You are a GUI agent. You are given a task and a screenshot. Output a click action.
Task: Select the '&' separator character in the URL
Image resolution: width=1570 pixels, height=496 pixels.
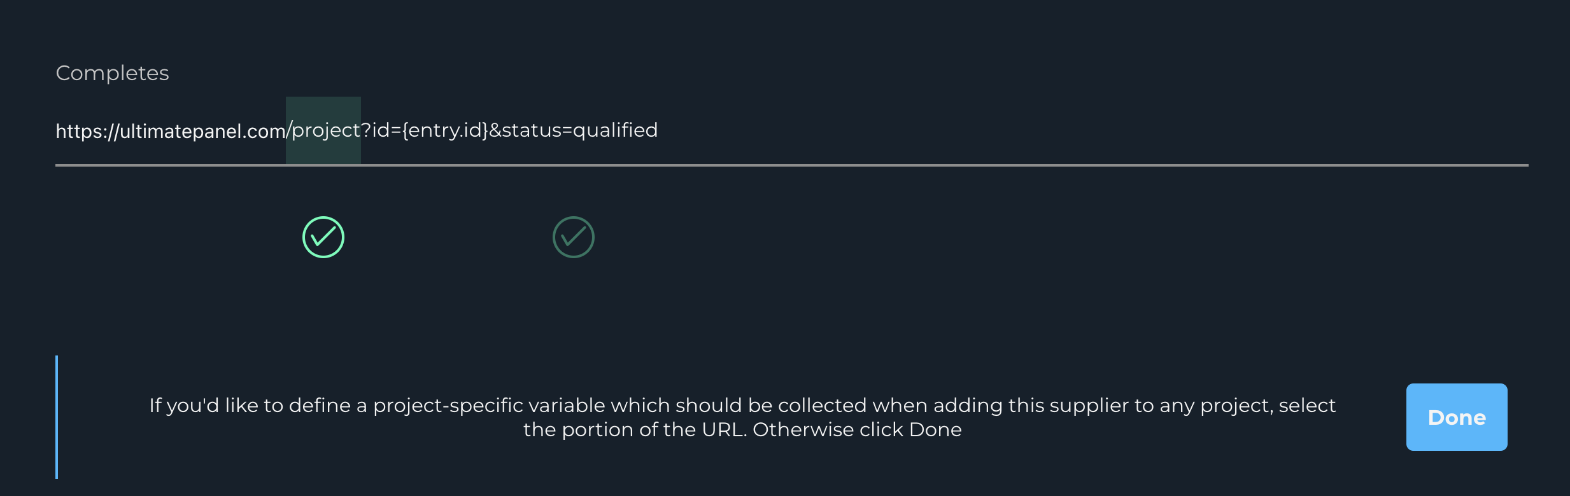click(497, 130)
